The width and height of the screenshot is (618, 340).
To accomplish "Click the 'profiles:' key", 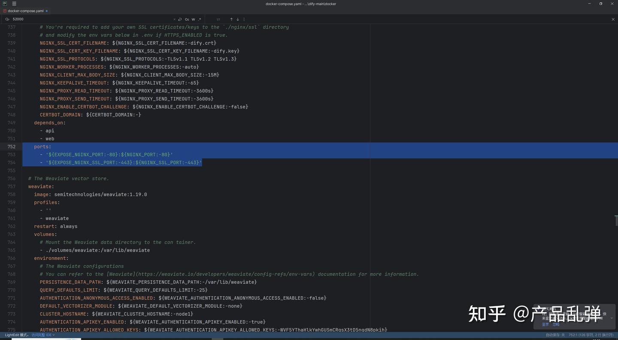I will click(47, 202).
